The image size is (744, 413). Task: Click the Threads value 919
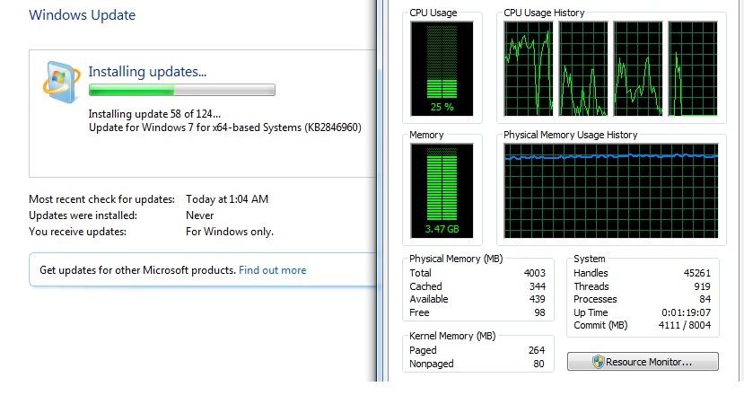click(x=702, y=286)
